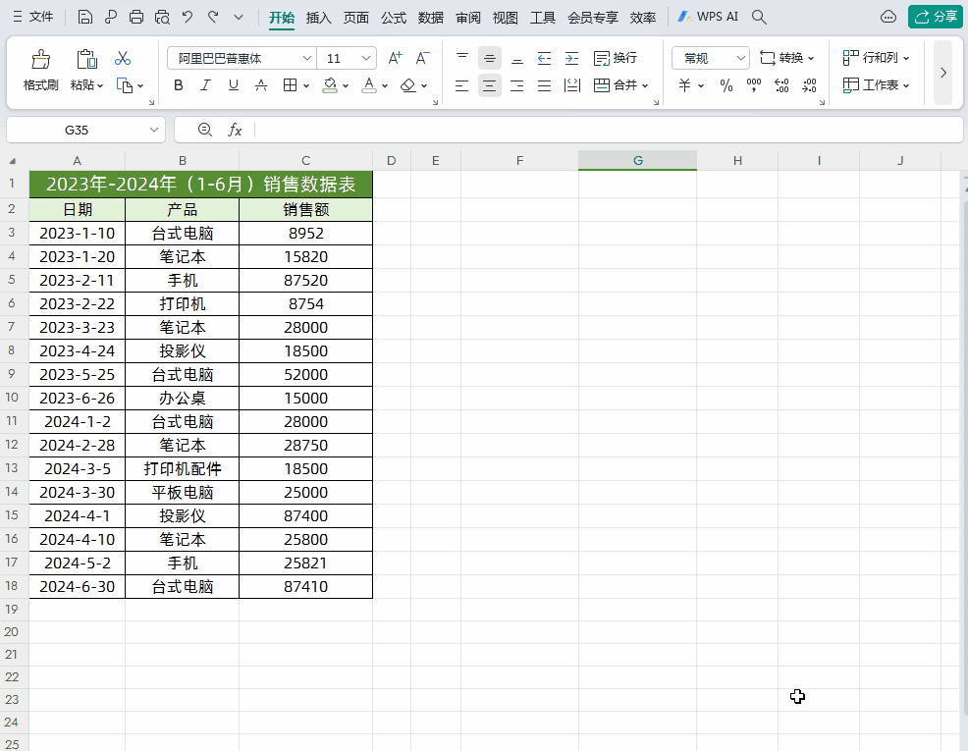Click the fill color bucket swatch
The image size is (968, 751).
[x=331, y=86]
